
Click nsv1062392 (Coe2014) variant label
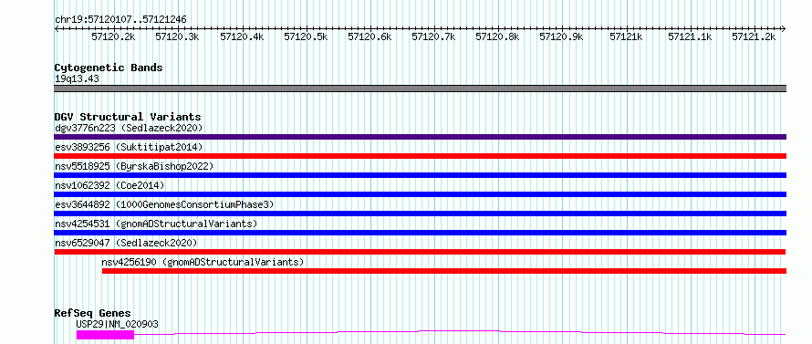pyautogui.click(x=109, y=185)
